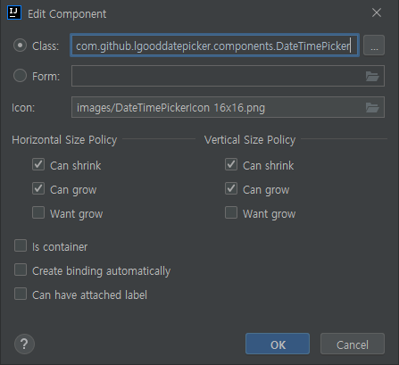Open help with question mark button
Screen dimensions: 399x365
click(24, 344)
